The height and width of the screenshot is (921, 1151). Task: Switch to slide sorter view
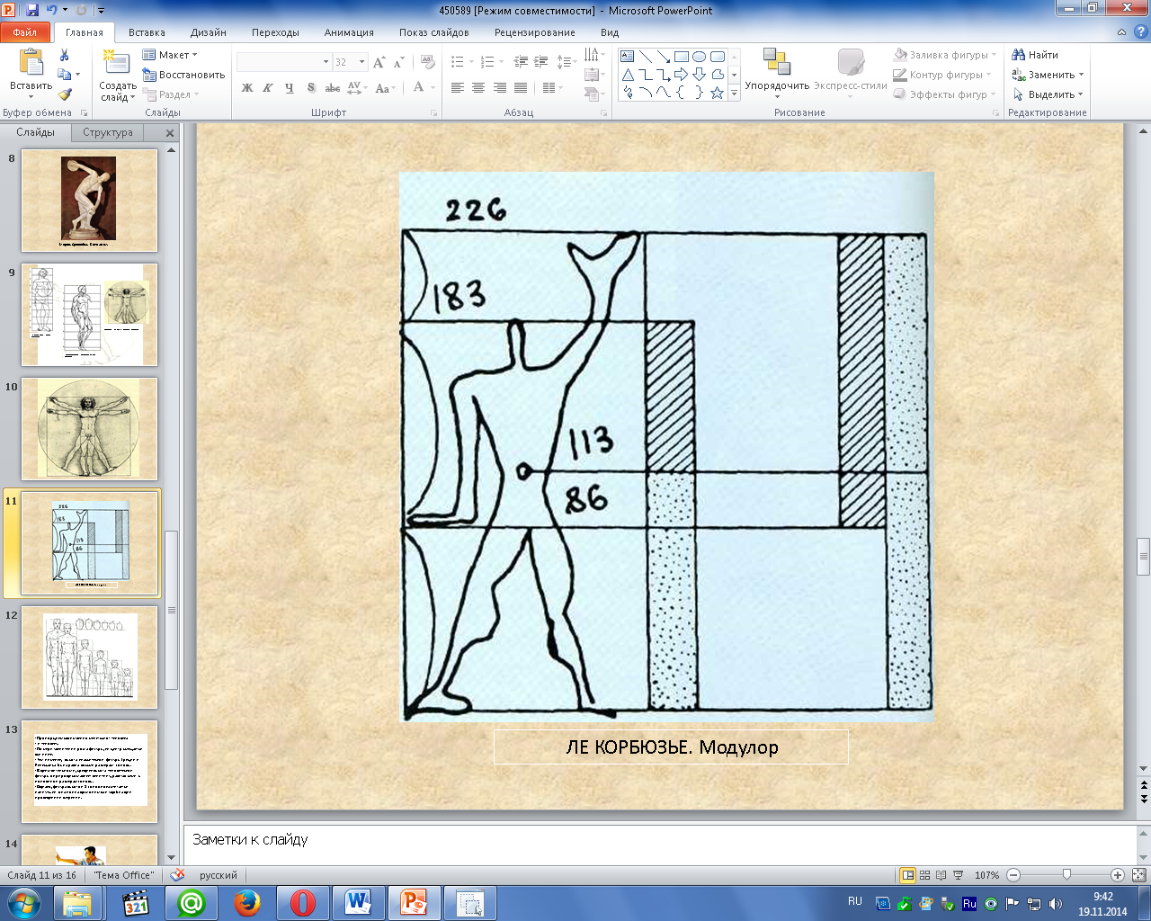(x=924, y=875)
